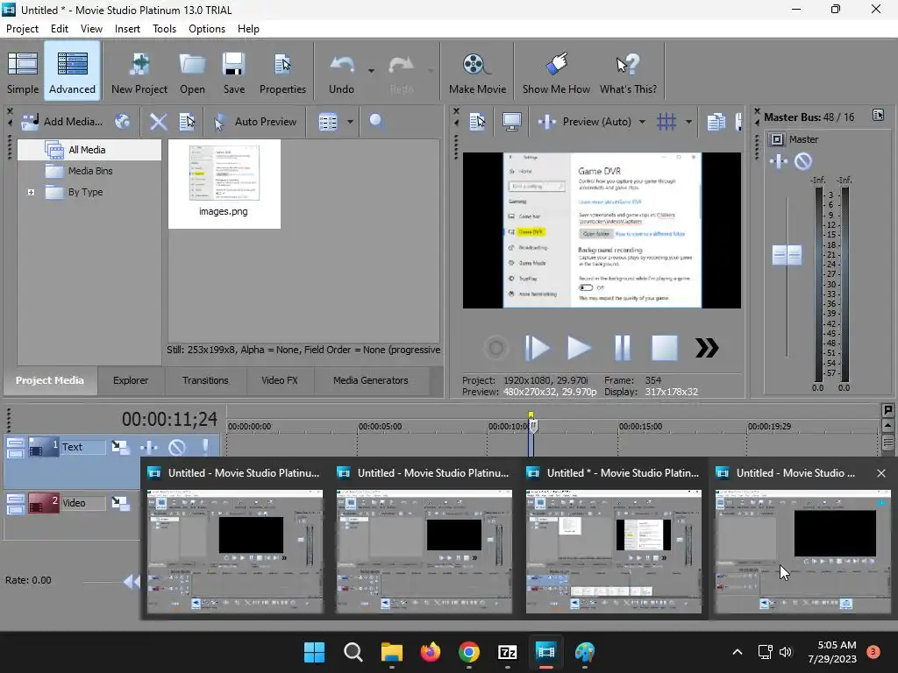This screenshot has height=673, width=898.
Task: Remove selected media with the X icon
Action: pos(158,121)
